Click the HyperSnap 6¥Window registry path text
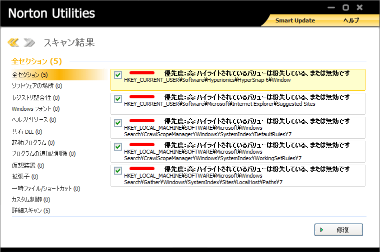This screenshot has height=252, width=380. (207, 80)
